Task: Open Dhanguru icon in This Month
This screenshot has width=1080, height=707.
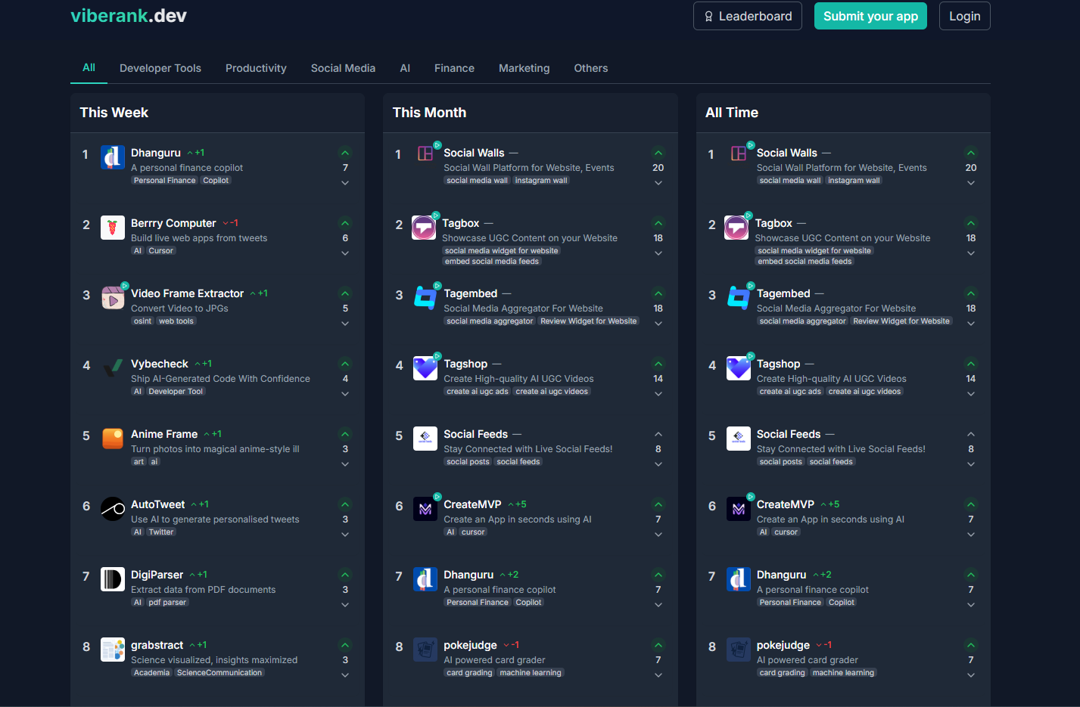Action: click(425, 579)
